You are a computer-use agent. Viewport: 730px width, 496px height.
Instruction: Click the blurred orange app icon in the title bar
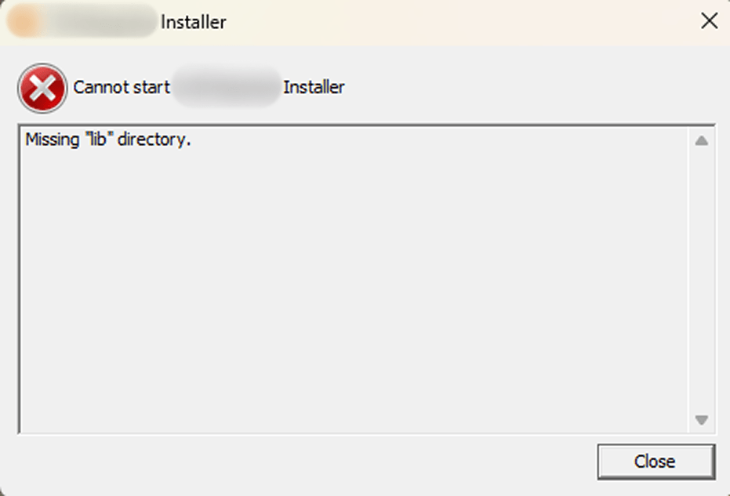click(22, 21)
